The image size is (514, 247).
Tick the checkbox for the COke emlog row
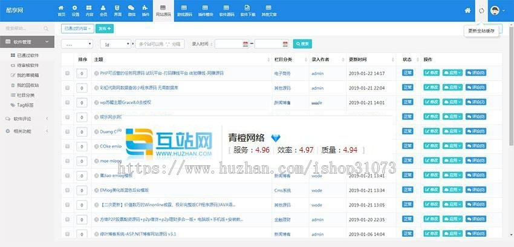click(67, 147)
